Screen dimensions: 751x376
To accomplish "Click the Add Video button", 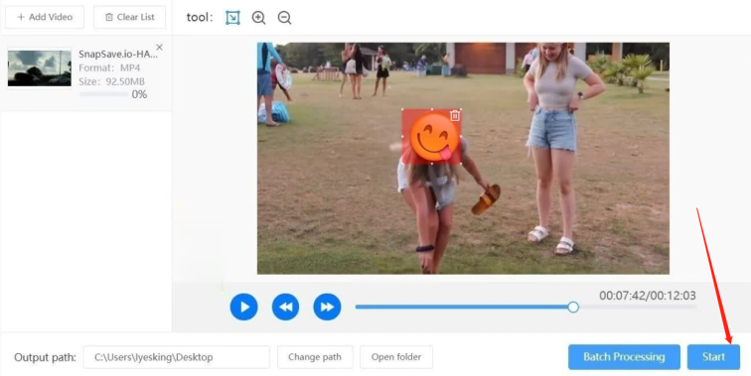I will pos(45,17).
